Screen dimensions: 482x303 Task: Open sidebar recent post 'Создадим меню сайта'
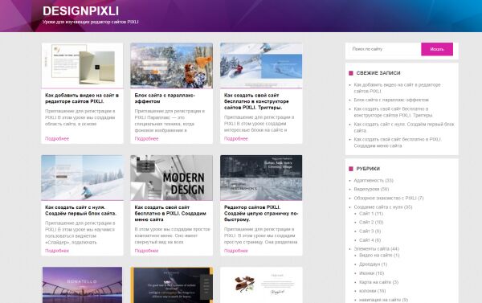[398, 142]
